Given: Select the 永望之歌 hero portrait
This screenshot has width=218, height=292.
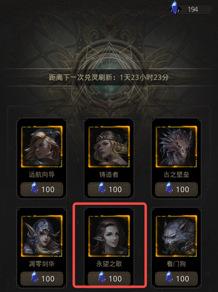Looking at the screenshot, I should click(x=109, y=236).
